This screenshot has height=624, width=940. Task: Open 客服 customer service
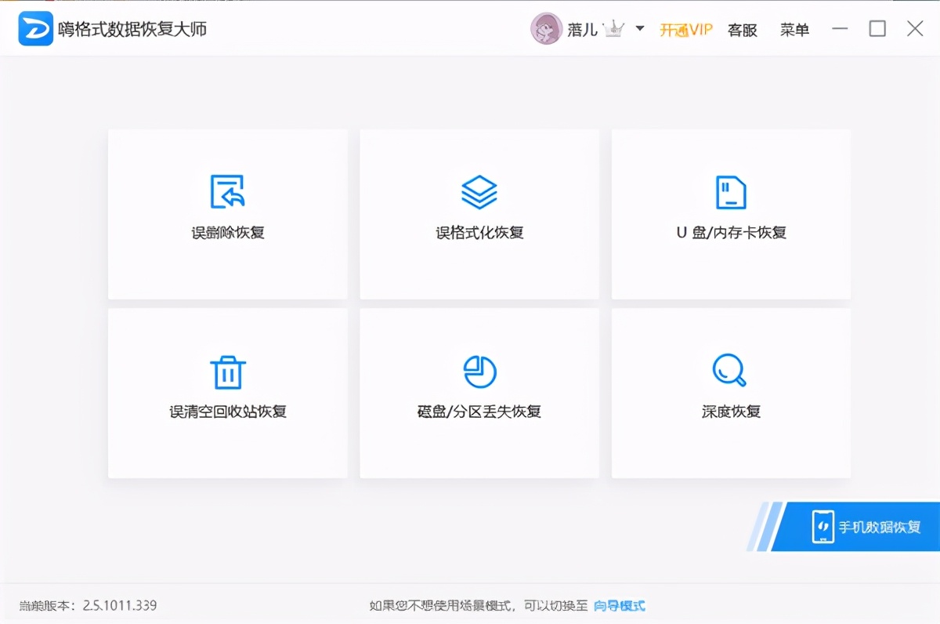tap(743, 30)
